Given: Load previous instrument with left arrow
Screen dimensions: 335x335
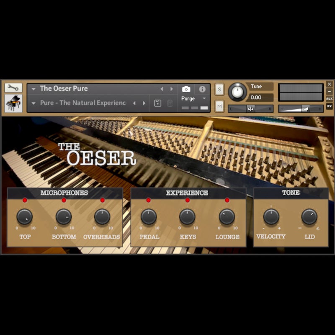Looking at the screenshot, I should point(162,89).
